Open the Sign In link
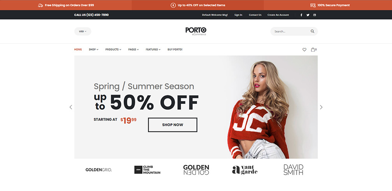The image size is (392, 191). 238,15
